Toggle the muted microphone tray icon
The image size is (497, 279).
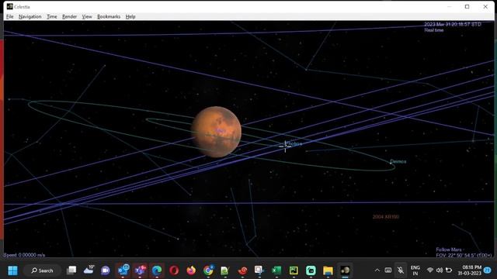click(x=401, y=270)
